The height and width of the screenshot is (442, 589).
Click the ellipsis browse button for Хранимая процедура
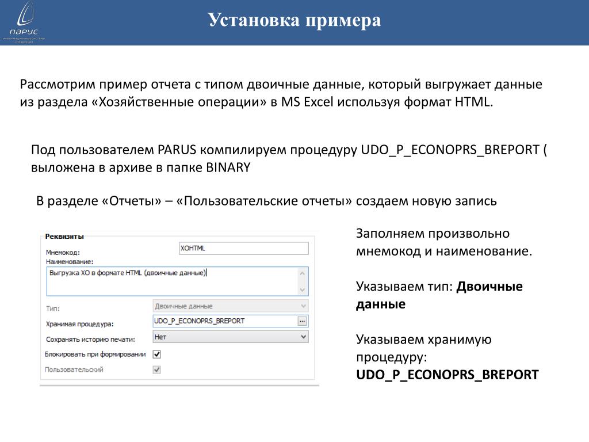tap(303, 321)
